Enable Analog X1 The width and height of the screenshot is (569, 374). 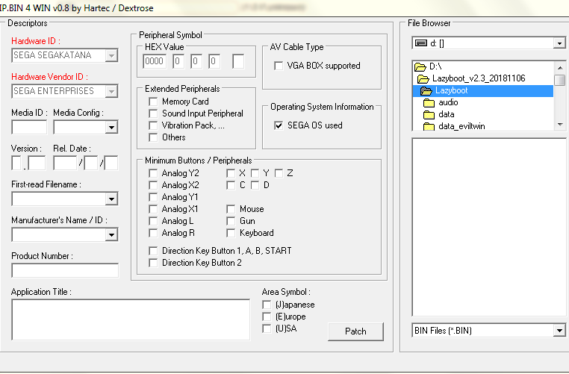coord(153,209)
